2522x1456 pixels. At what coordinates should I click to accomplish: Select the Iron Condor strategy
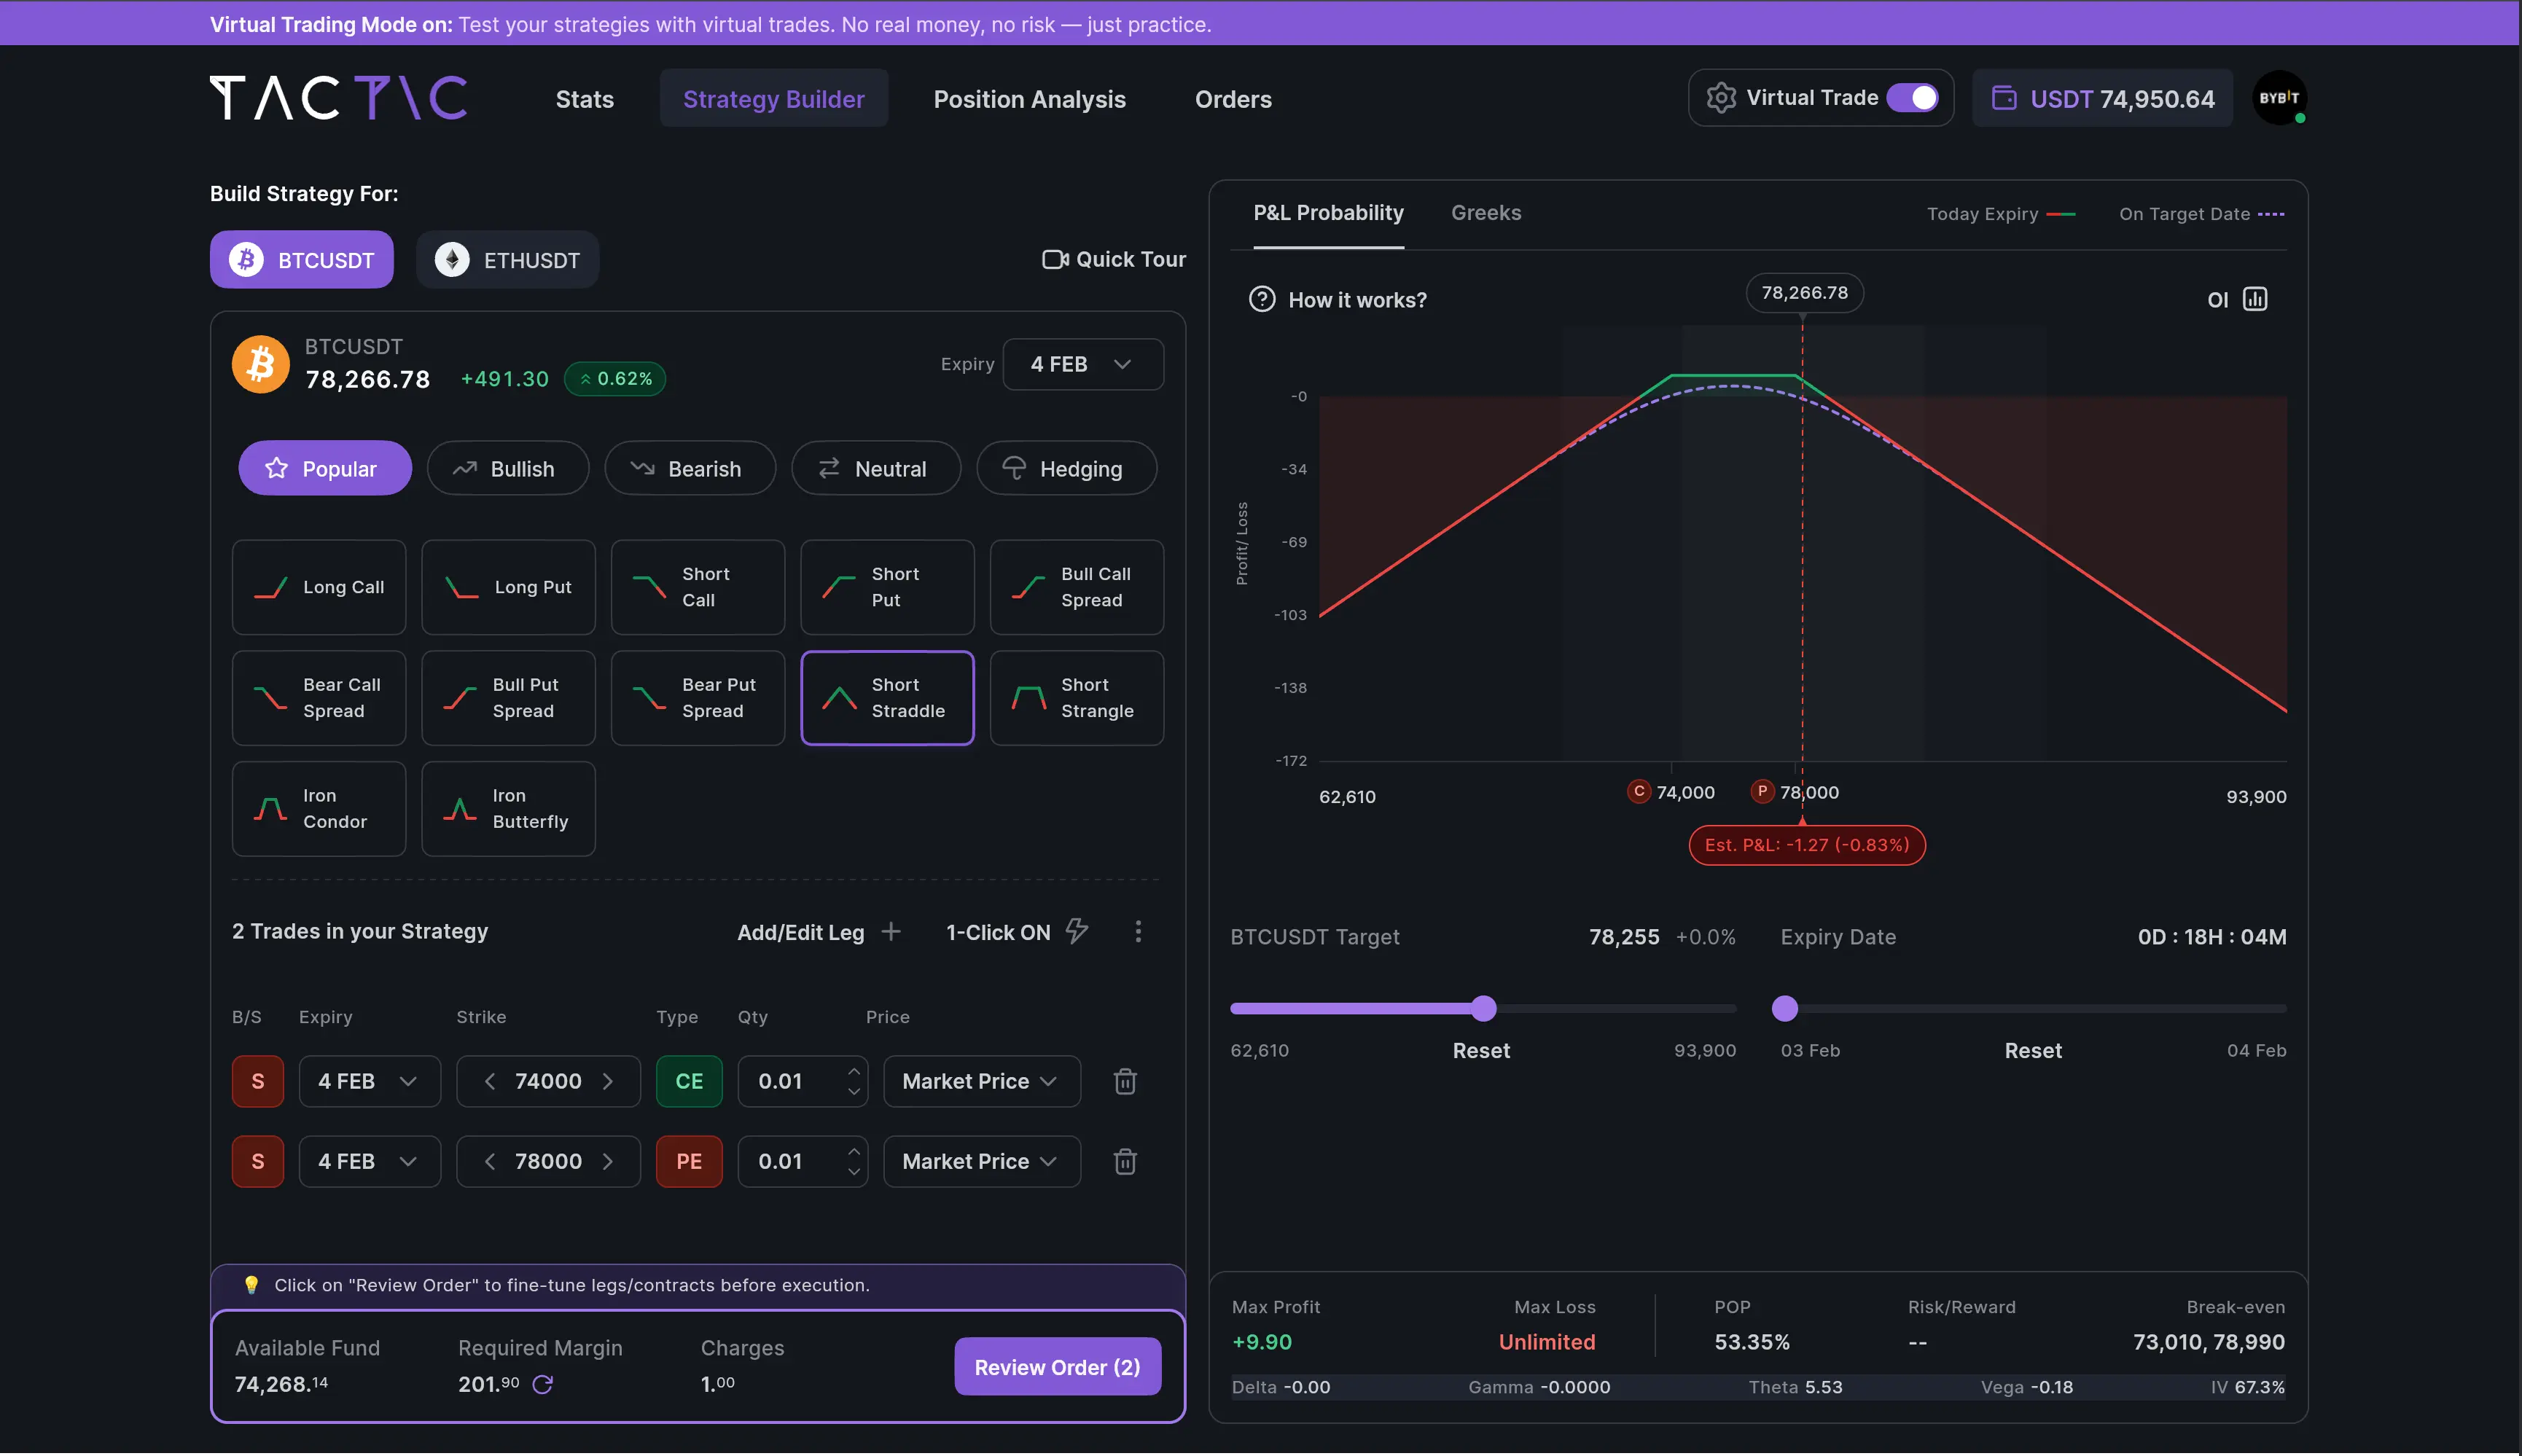[x=319, y=809]
